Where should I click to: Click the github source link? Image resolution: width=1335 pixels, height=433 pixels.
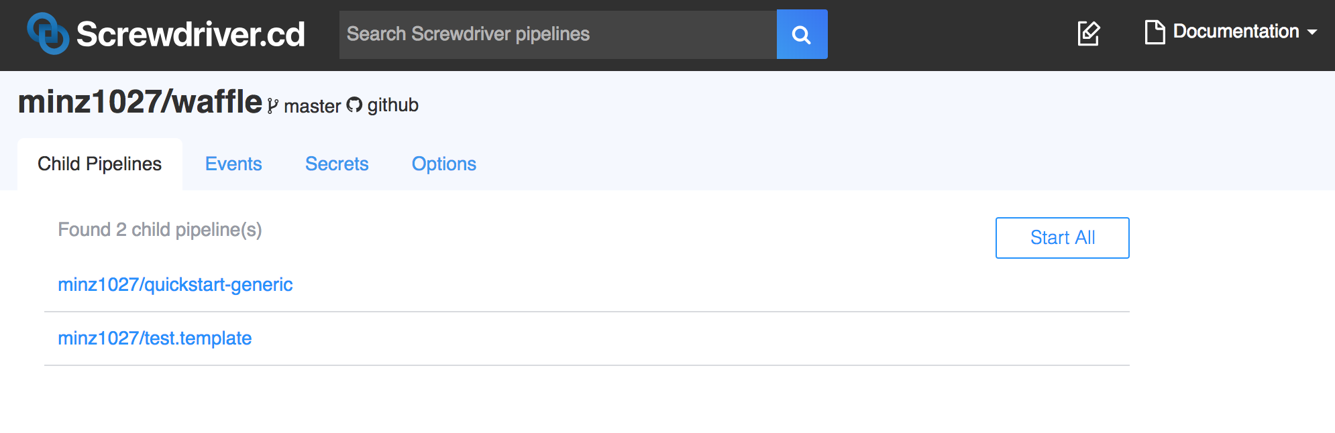392,105
